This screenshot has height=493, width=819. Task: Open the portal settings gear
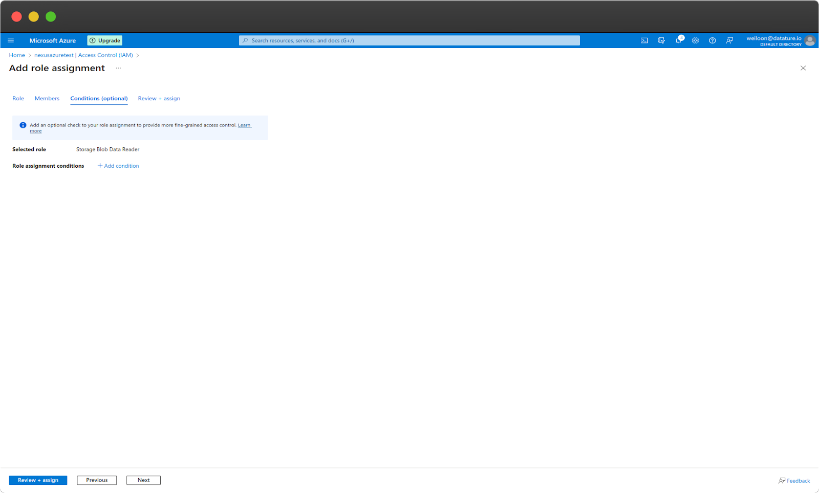click(695, 40)
